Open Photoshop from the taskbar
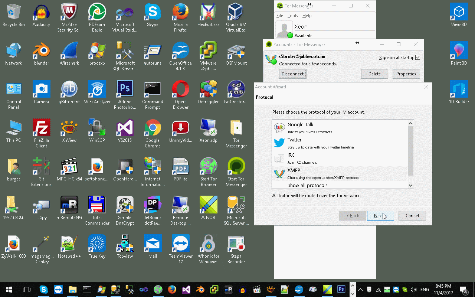This screenshot has height=297, width=475. (341, 290)
